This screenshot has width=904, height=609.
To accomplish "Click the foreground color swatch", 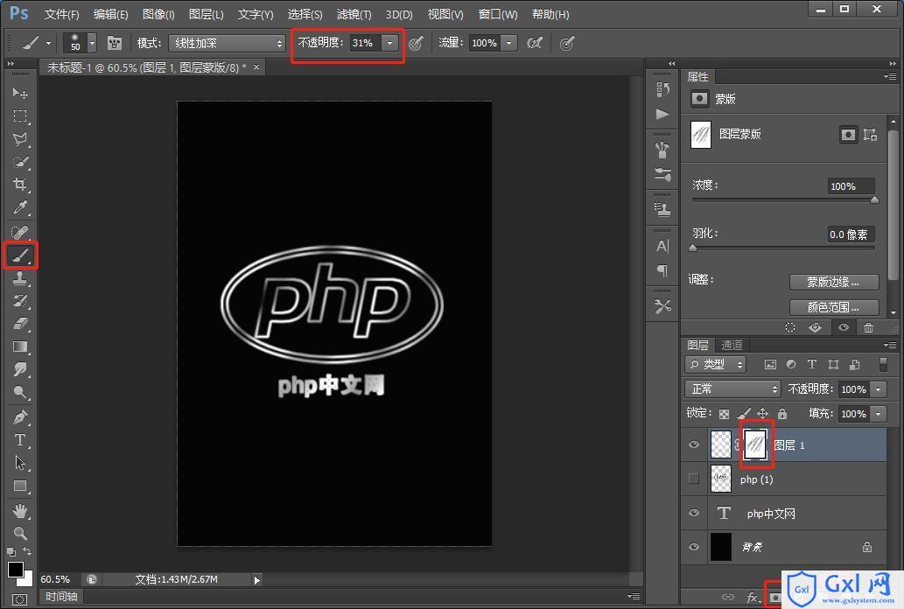I will click(x=16, y=570).
